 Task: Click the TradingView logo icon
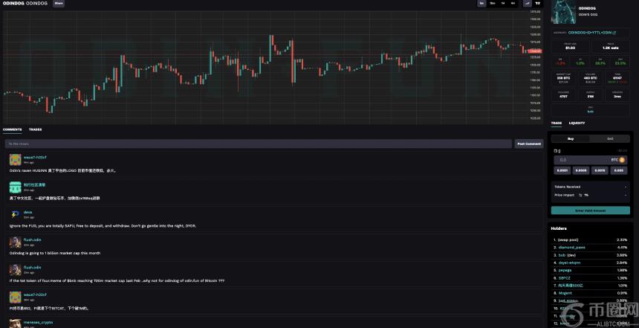click(537, 3)
